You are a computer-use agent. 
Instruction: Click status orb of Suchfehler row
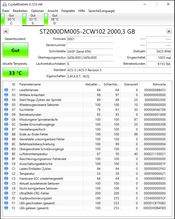(6, 110)
